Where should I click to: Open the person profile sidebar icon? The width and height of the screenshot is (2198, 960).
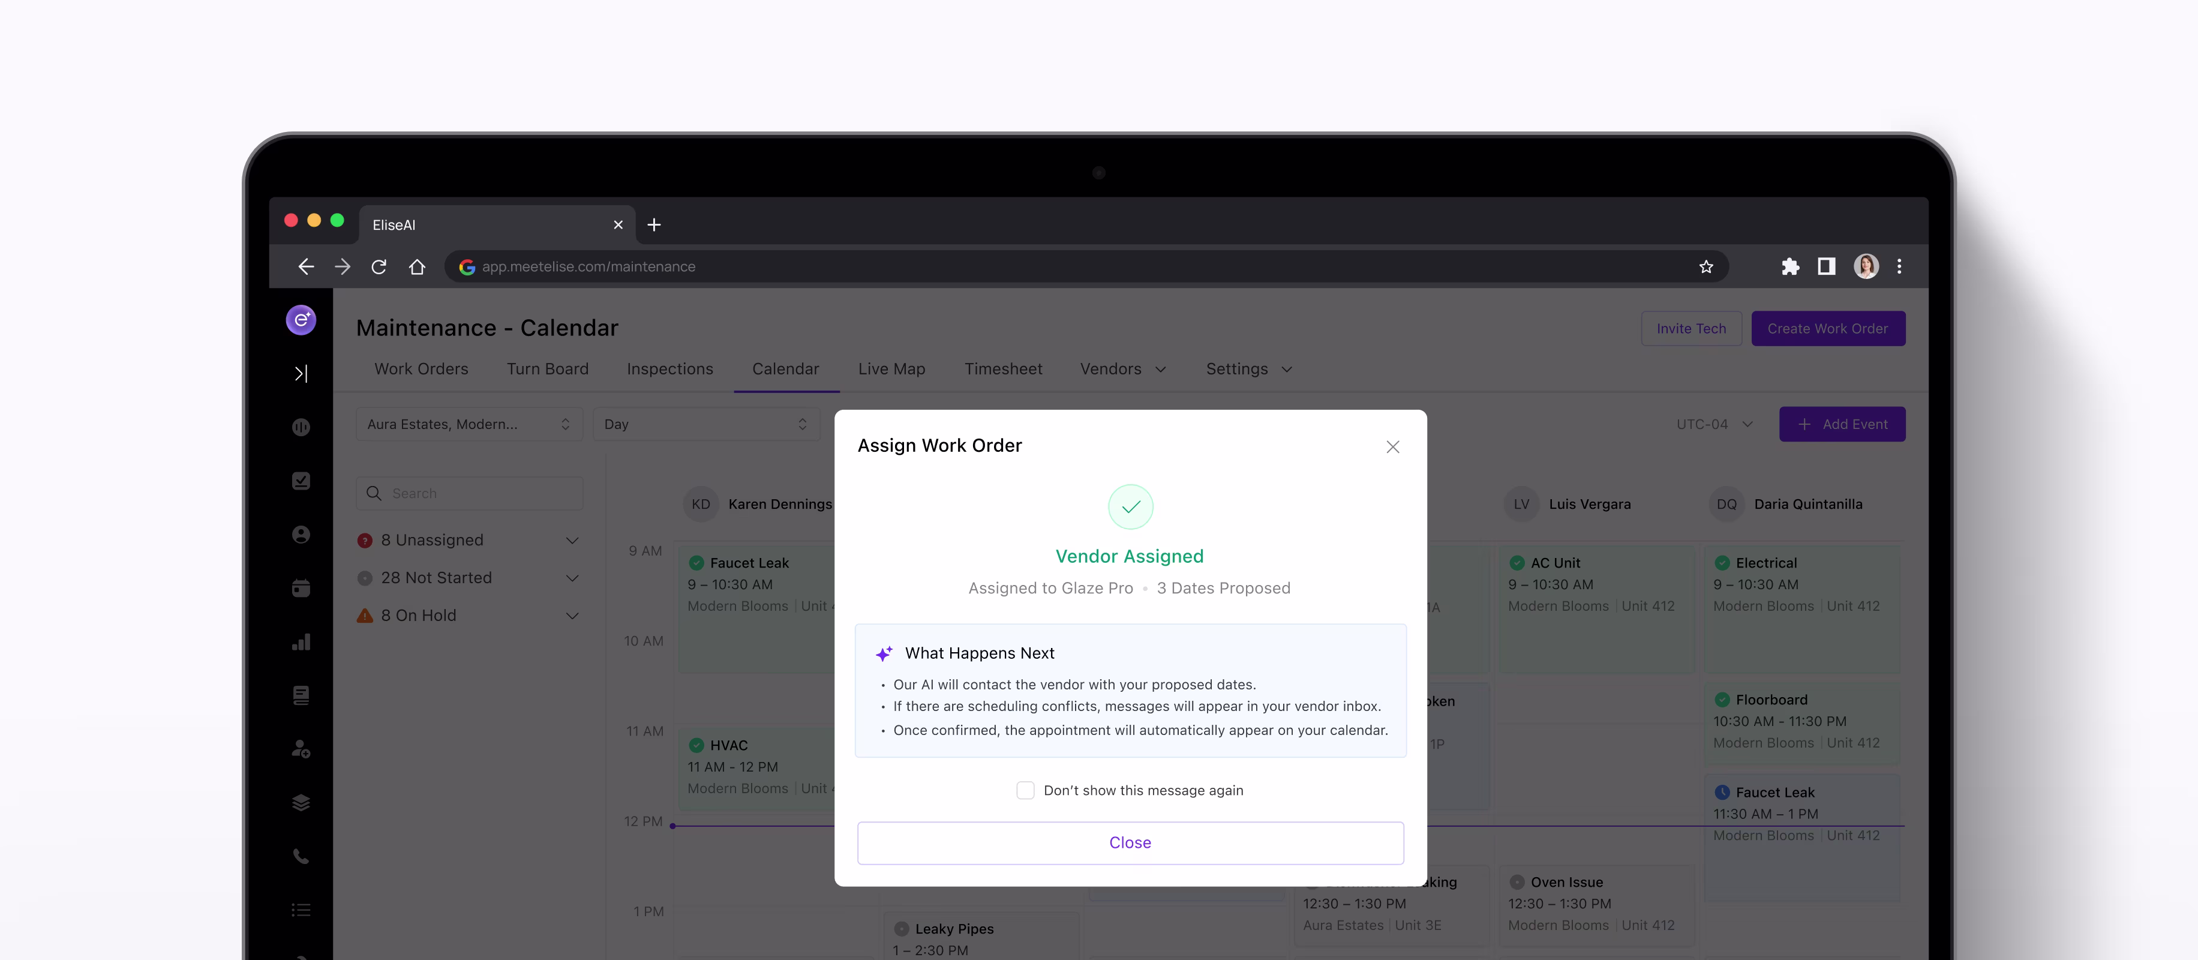301,535
